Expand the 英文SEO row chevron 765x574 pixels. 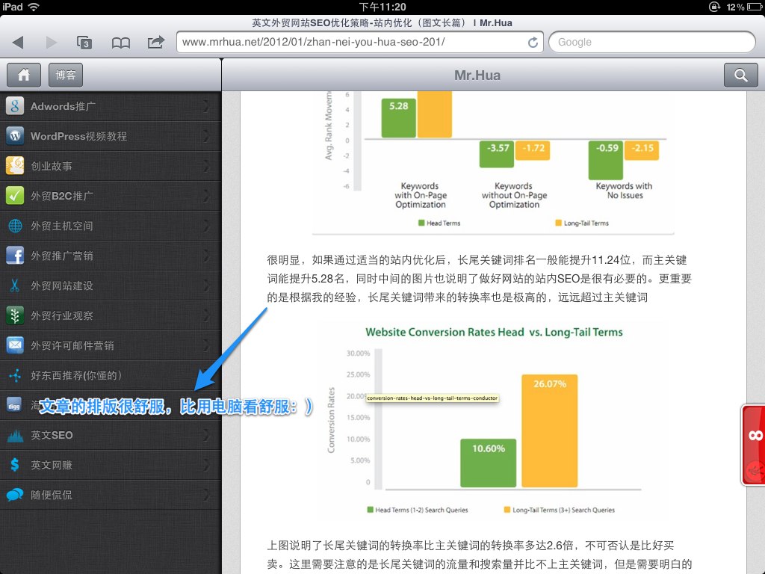206,435
